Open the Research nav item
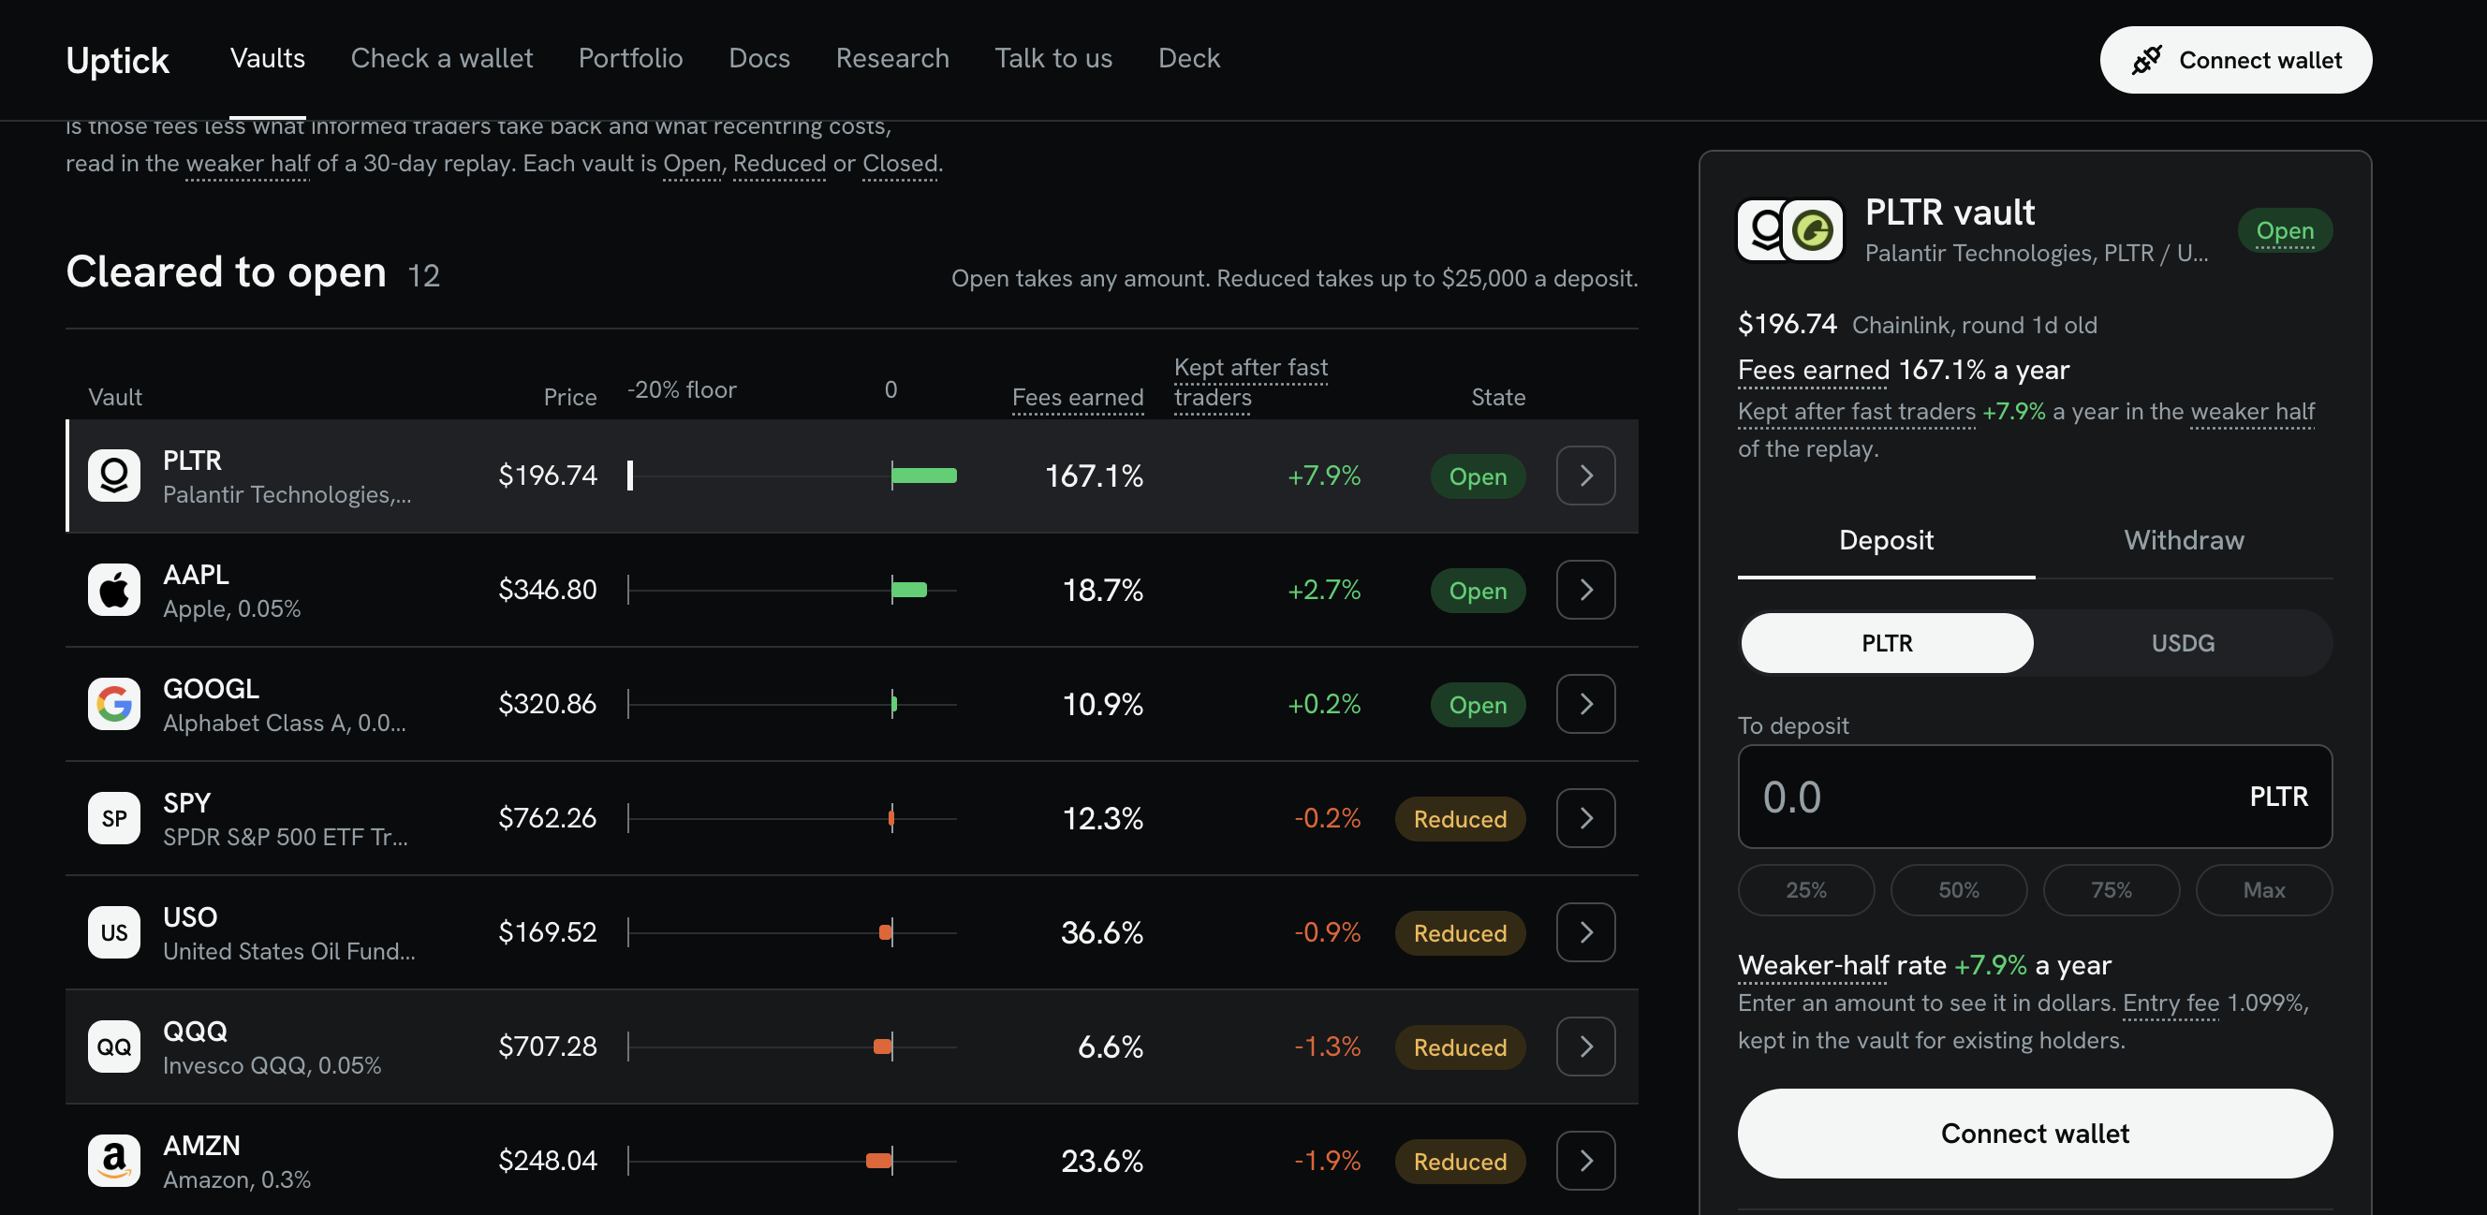The width and height of the screenshot is (2487, 1215). pos(892,58)
